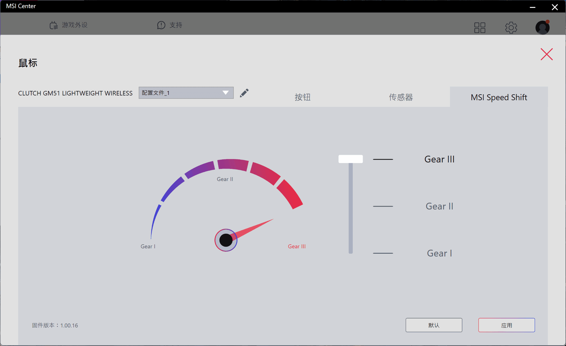
Task: Expand the 配置文件_1 profile dropdown
Action: pyautogui.click(x=186, y=93)
